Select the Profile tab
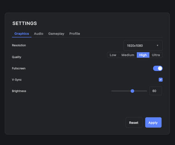175x145 pixels. (x=74, y=34)
